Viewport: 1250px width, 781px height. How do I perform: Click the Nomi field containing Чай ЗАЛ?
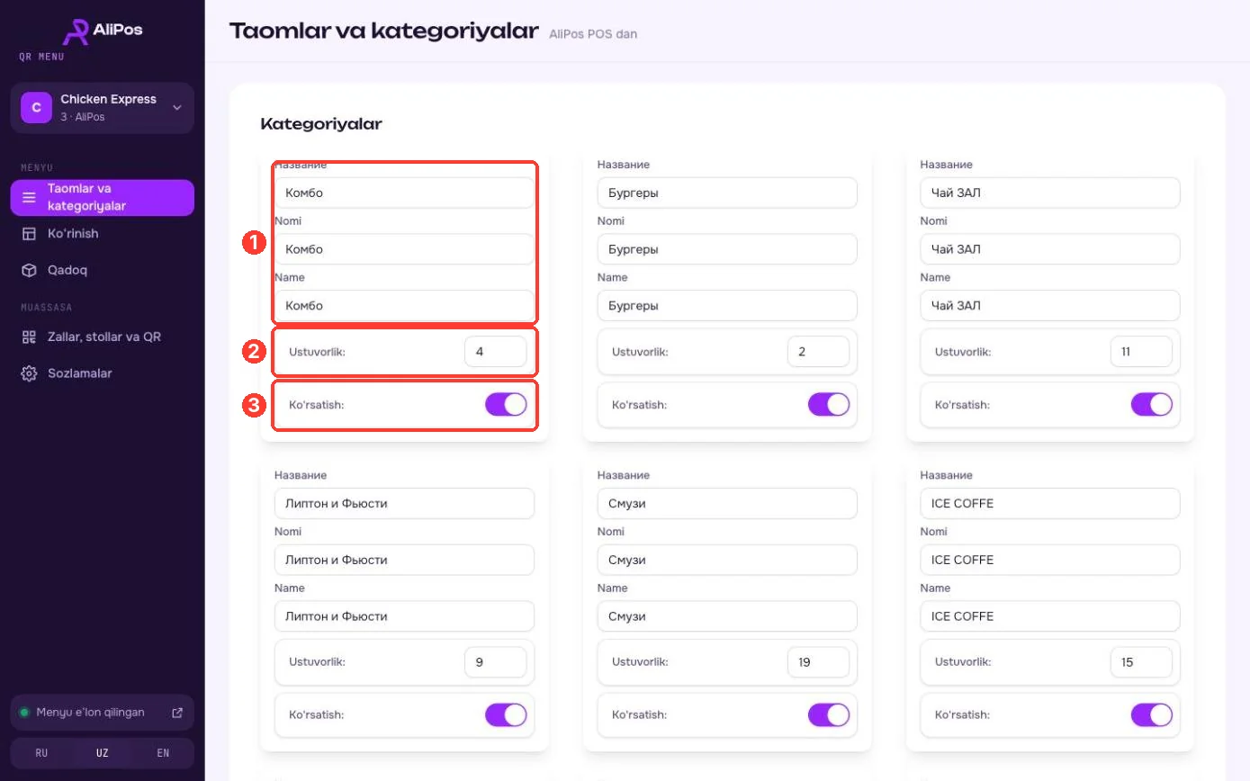click(x=1050, y=249)
